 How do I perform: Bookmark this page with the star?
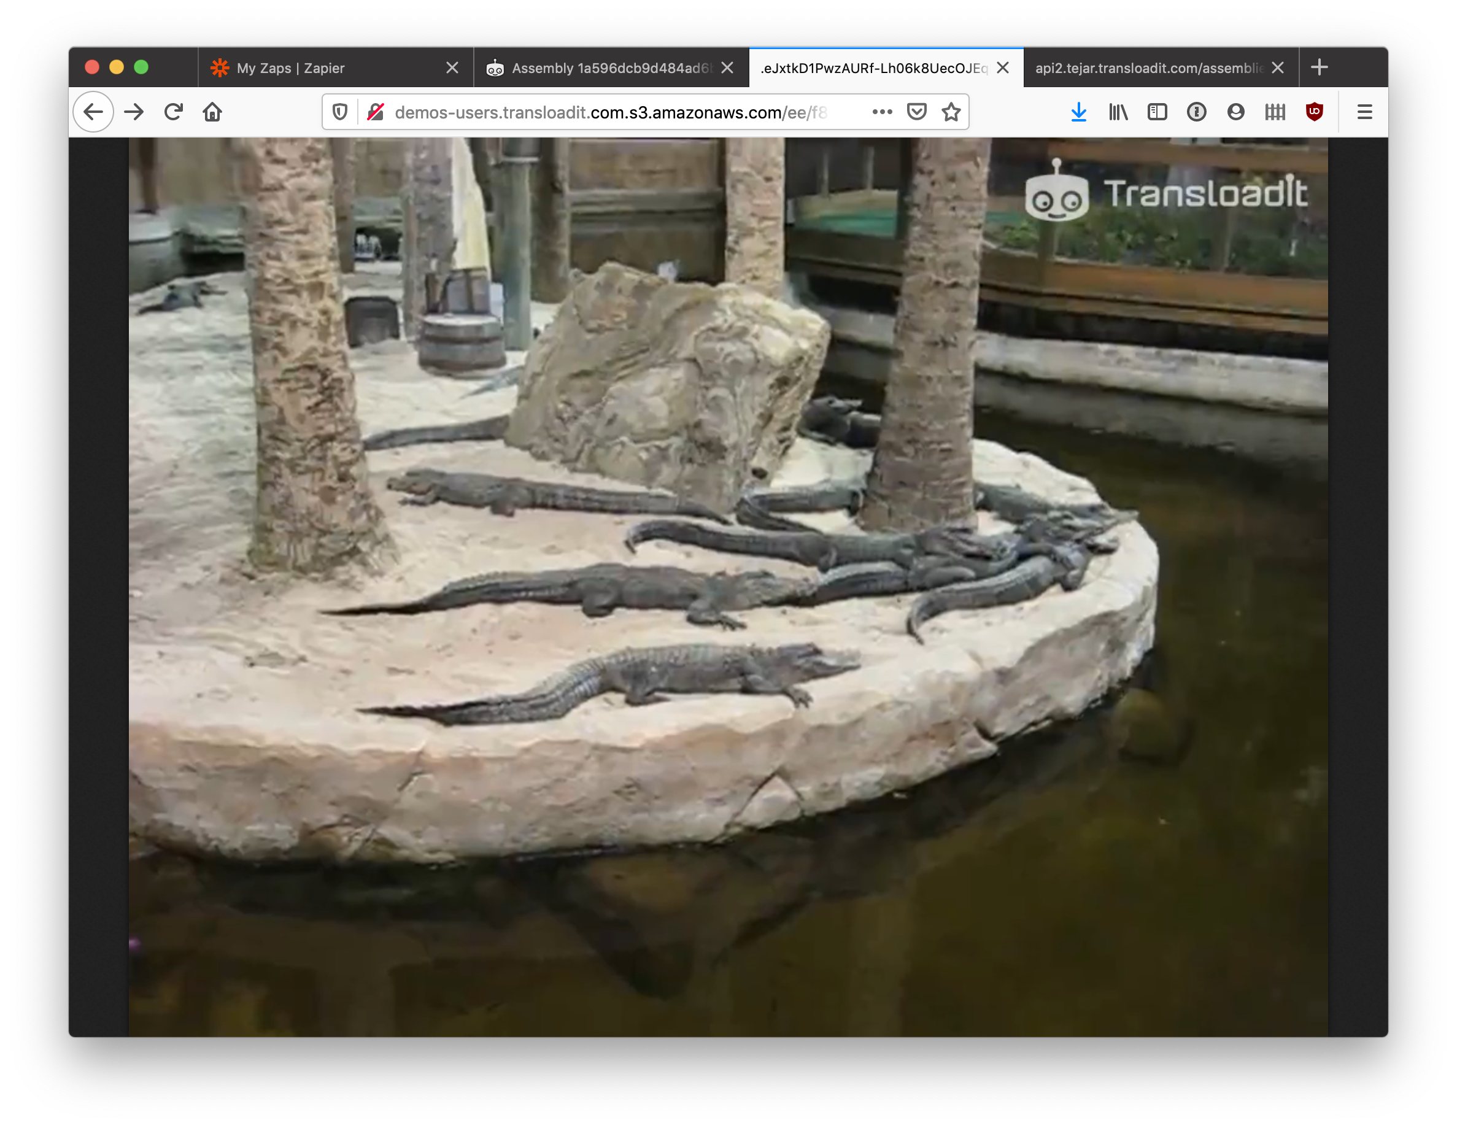951,112
